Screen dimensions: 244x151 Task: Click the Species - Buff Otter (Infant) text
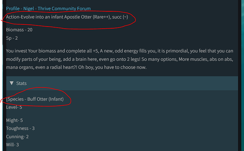click(x=35, y=99)
